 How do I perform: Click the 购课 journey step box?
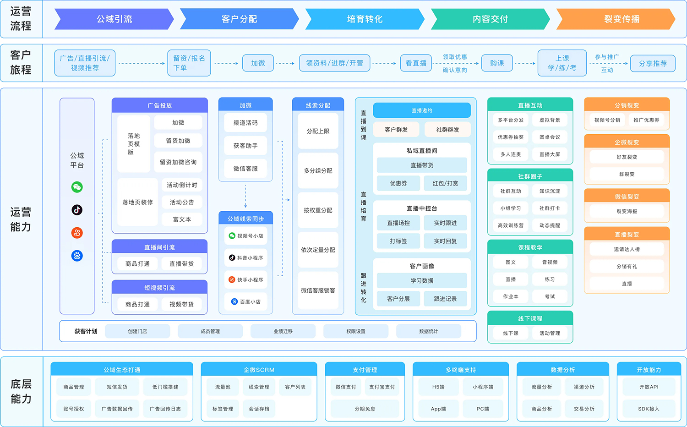click(497, 63)
